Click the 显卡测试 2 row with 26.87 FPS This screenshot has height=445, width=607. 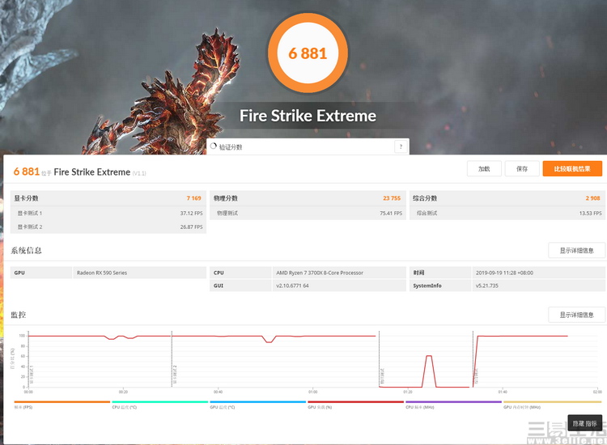tap(108, 227)
